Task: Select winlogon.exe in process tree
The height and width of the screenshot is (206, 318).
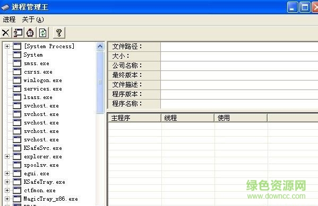Action: point(43,80)
